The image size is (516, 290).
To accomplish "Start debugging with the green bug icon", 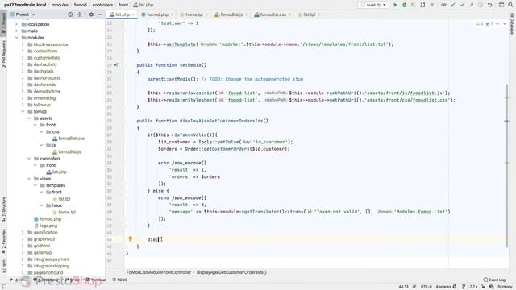I will pos(405,5).
